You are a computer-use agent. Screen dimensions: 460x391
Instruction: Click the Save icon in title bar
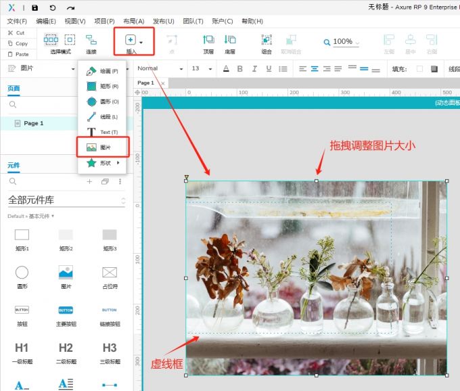(35, 7)
